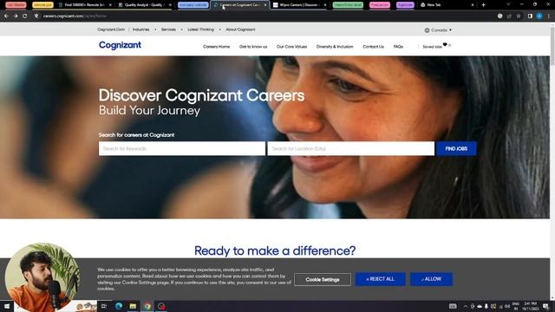Open a new browser tab with plus
This screenshot has height=312, width=555.
point(484,5)
